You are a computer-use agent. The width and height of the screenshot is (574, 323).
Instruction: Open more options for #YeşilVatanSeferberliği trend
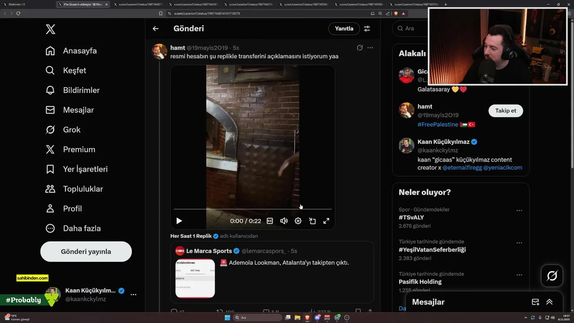coord(519,243)
